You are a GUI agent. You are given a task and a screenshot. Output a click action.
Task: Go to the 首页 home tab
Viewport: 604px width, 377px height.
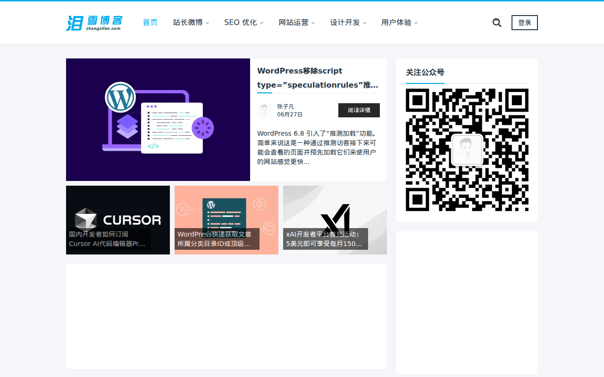150,23
